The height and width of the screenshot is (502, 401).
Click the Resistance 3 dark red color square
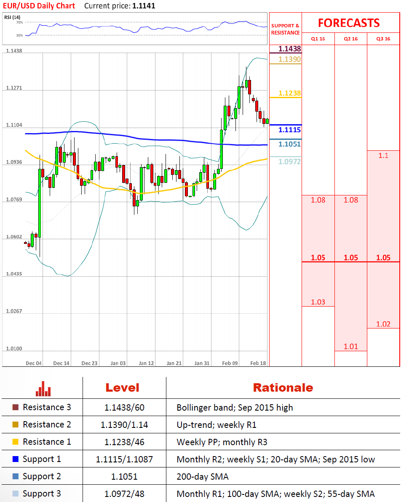[x=15, y=407]
